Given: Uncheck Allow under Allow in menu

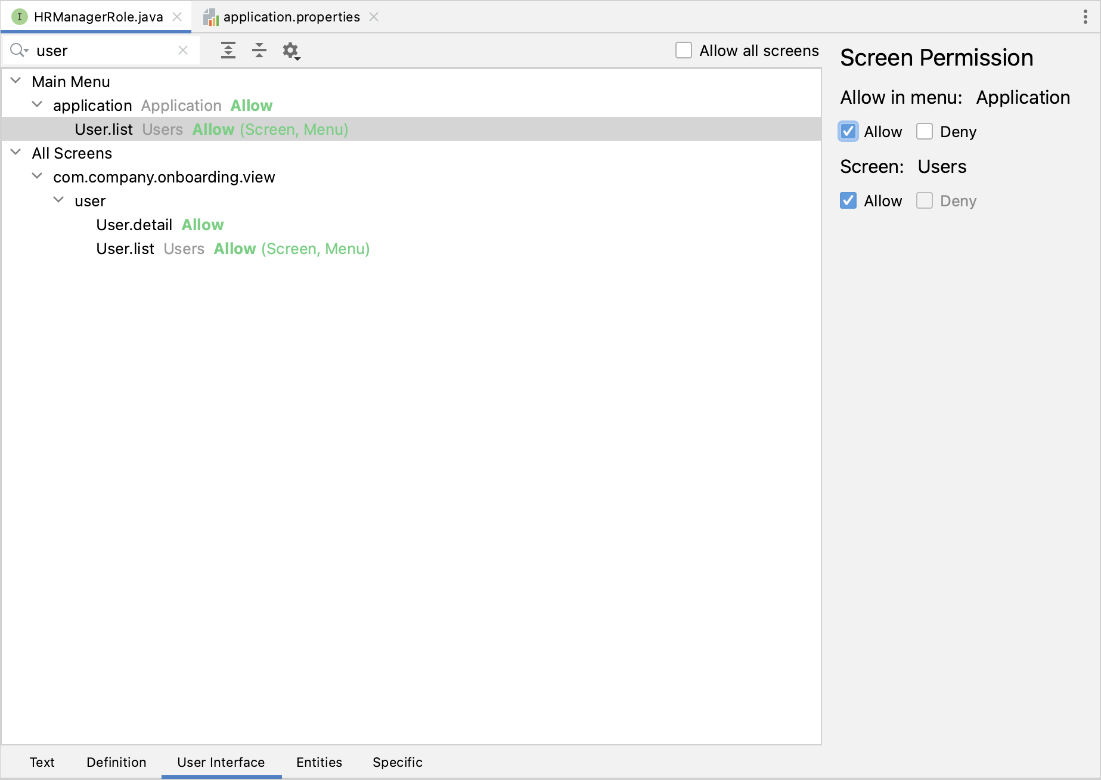Looking at the screenshot, I should pos(848,132).
